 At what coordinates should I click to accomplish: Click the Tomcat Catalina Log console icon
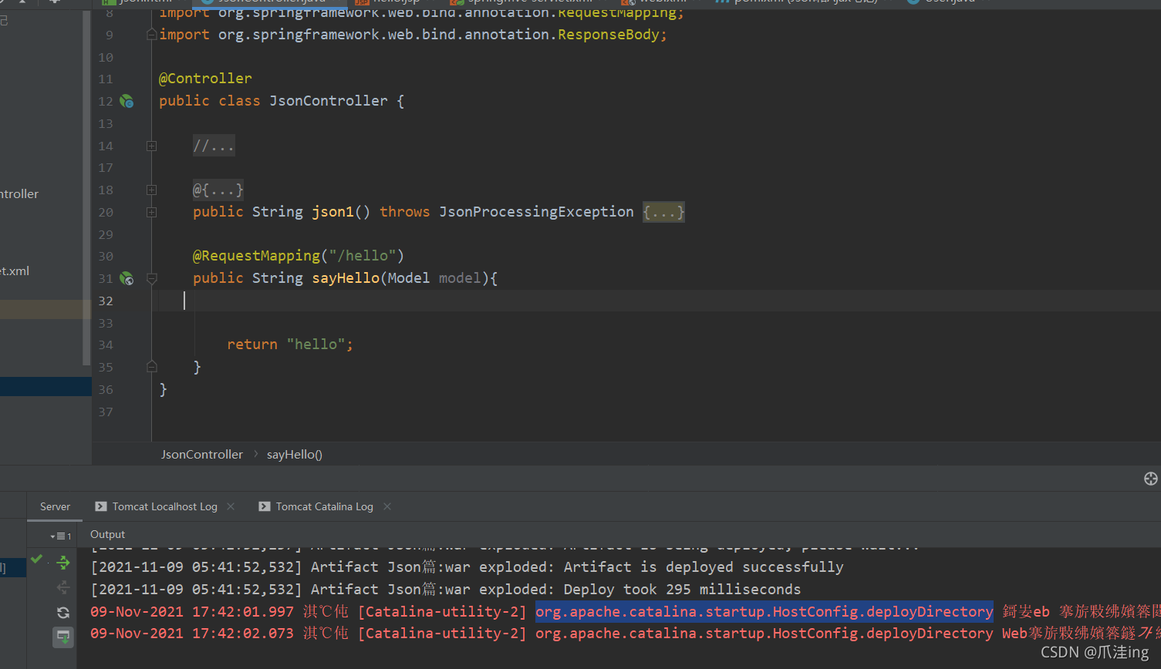click(265, 506)
